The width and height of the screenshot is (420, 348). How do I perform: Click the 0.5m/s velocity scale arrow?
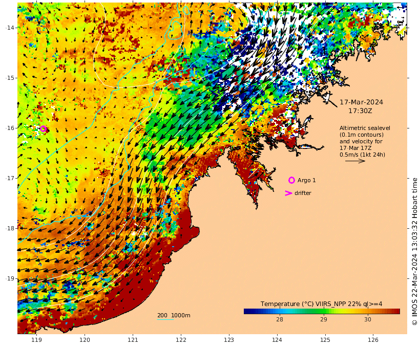tap(355, 161)
